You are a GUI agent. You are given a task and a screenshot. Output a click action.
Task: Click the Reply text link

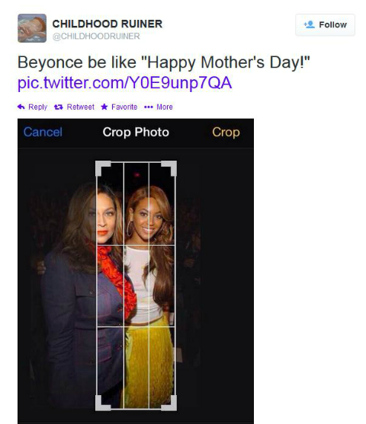(37, 107)
